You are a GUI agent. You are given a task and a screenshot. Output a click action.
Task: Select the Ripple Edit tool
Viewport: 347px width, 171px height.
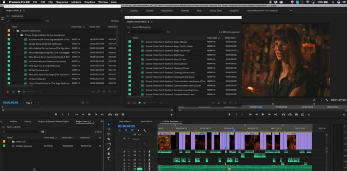pos(109,134)
